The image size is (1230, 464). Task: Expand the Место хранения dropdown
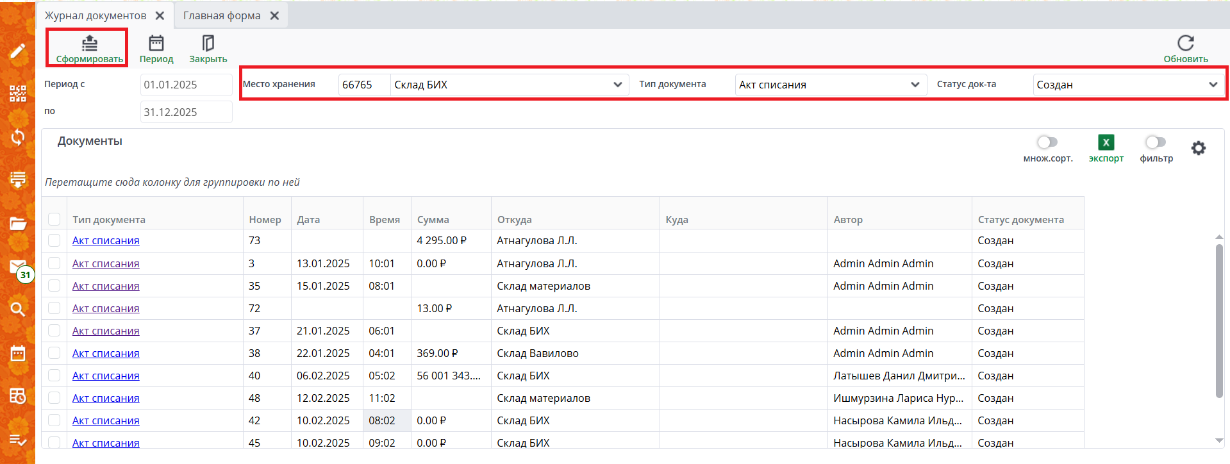tap(617, 85)
